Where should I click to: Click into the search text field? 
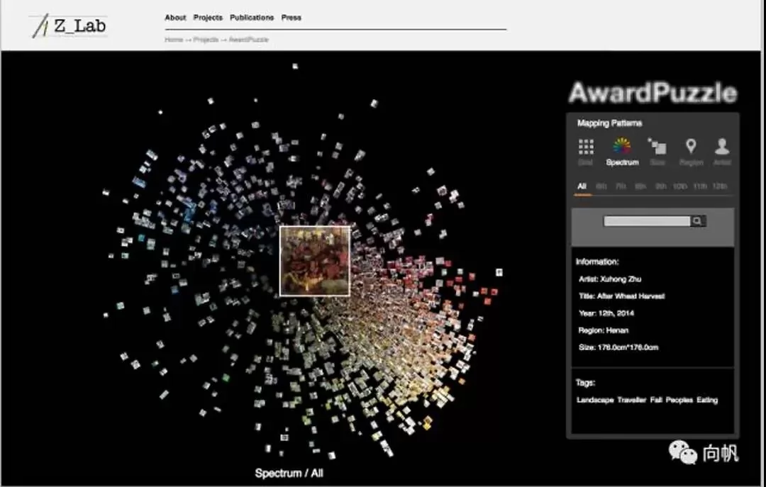pos(646,221)
